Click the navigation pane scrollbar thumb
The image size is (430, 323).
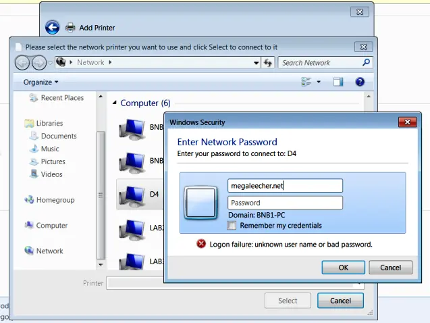coord(101,195)
